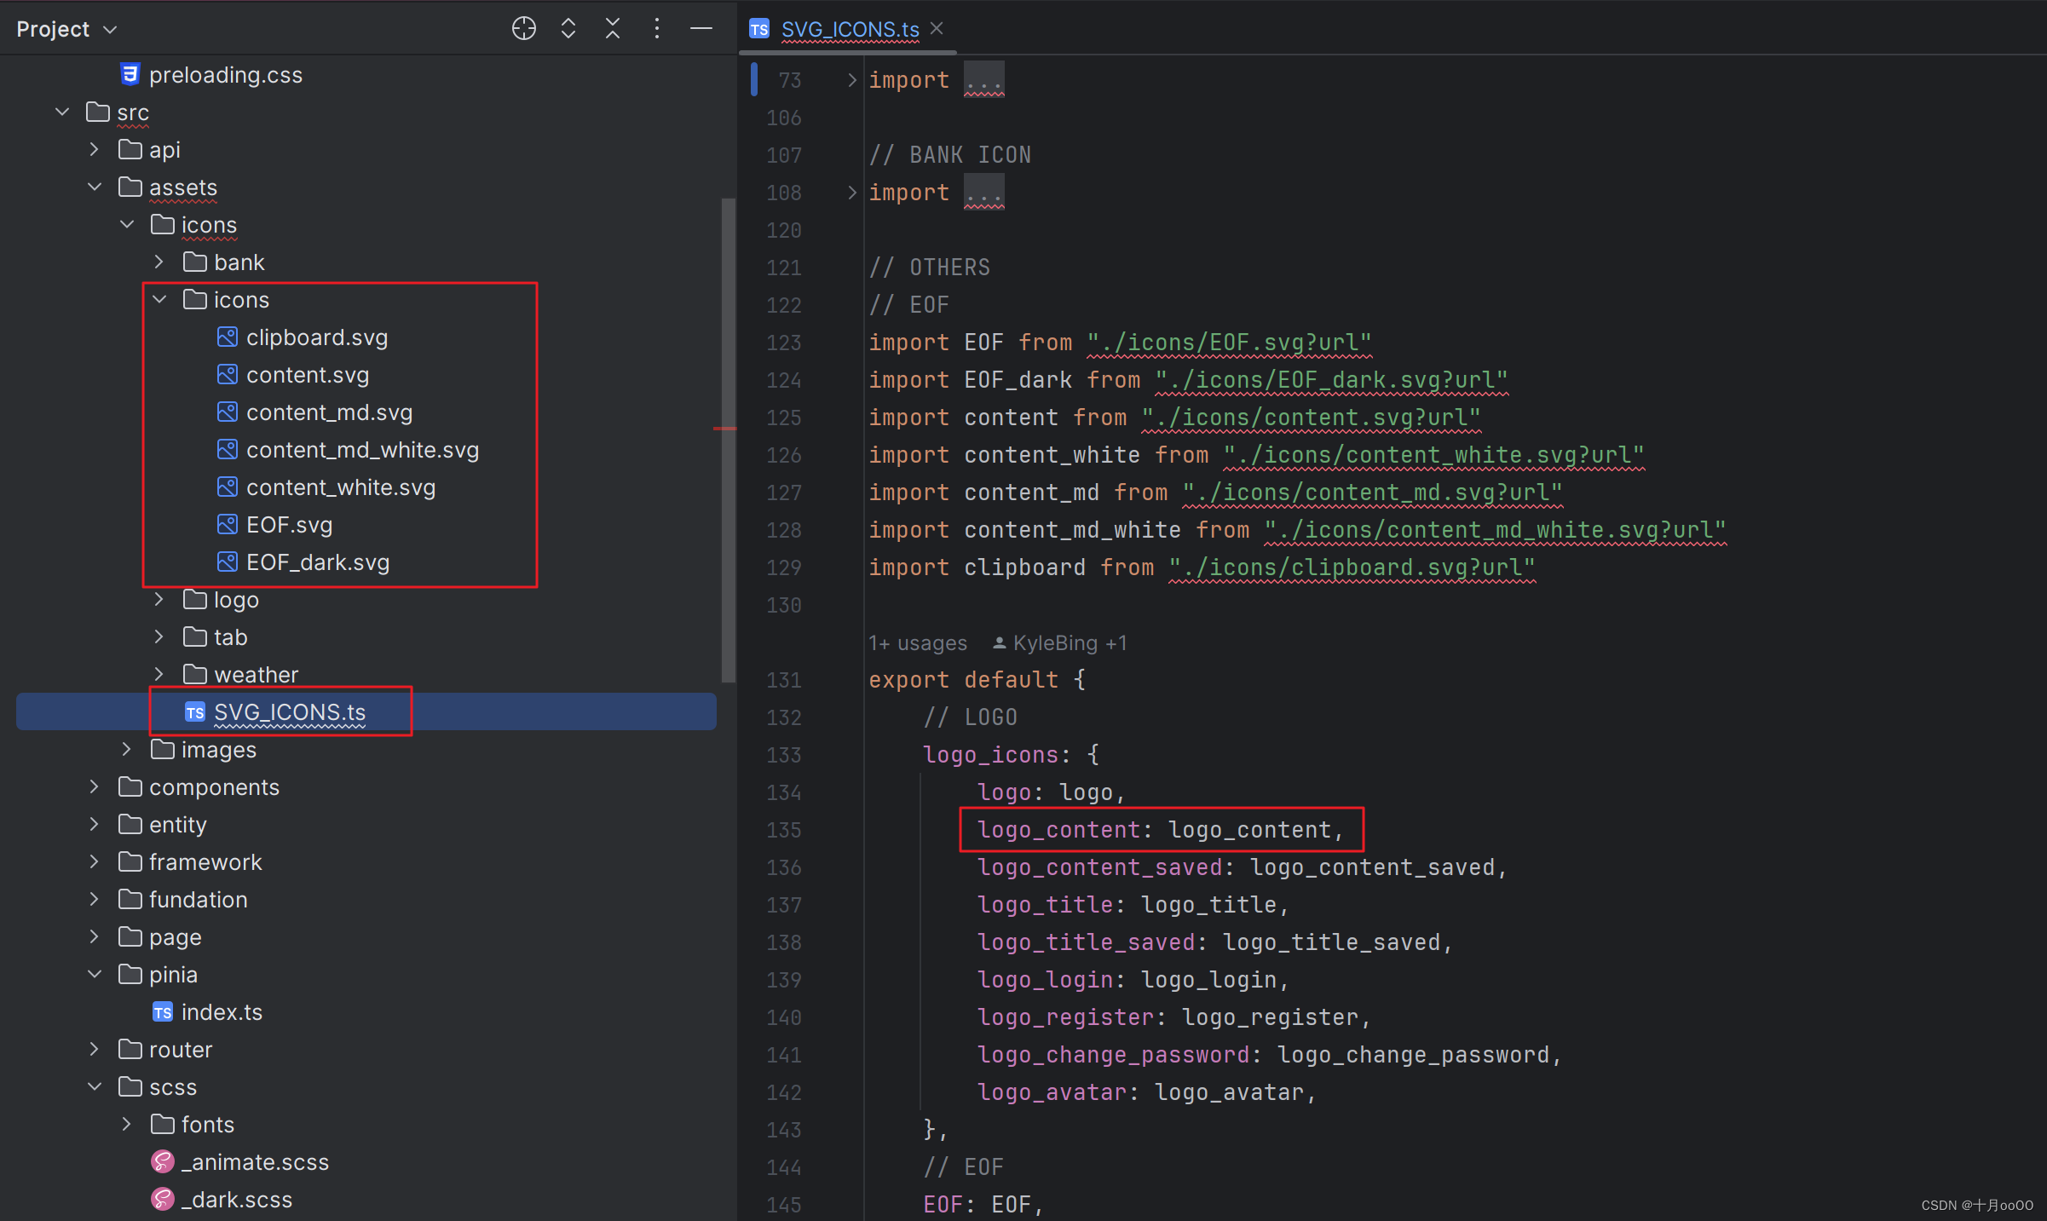Open the Project panel options menu (three dots)
Viewport: 2047px width, 1221px height.
(656, 28)
